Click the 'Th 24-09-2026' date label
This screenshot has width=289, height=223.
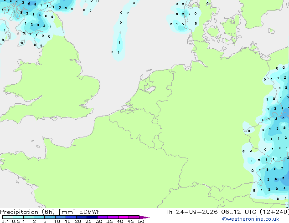(x=191, y=212)
